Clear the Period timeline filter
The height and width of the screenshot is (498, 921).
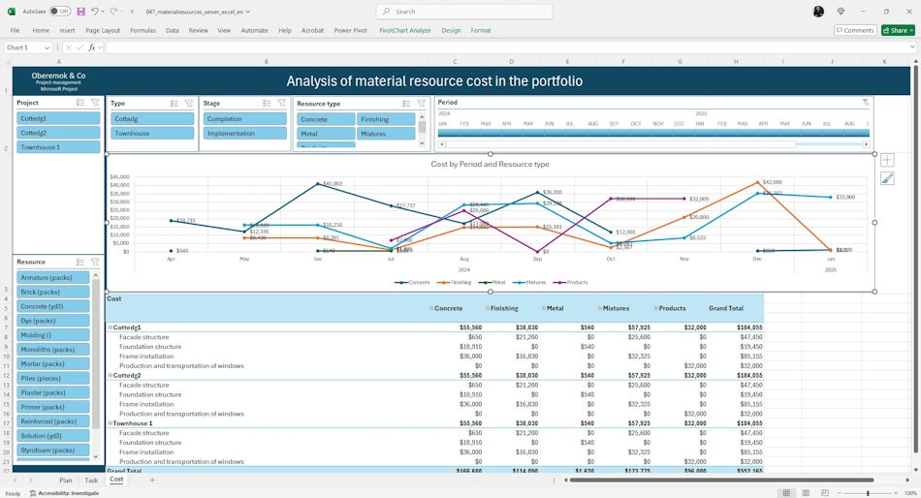[x=865, y=102]
